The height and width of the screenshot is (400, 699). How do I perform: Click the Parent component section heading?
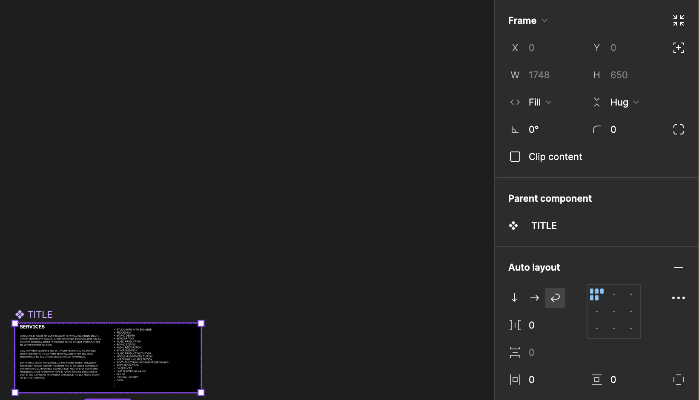(x=550, y=198)
